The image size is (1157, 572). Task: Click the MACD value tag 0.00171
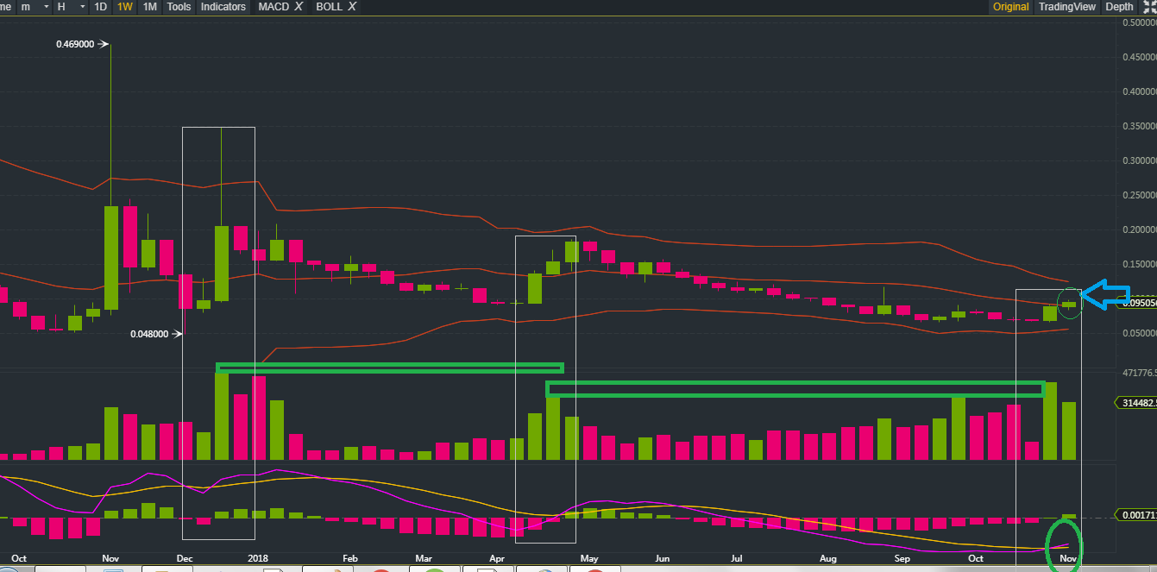click(1137, 515)
